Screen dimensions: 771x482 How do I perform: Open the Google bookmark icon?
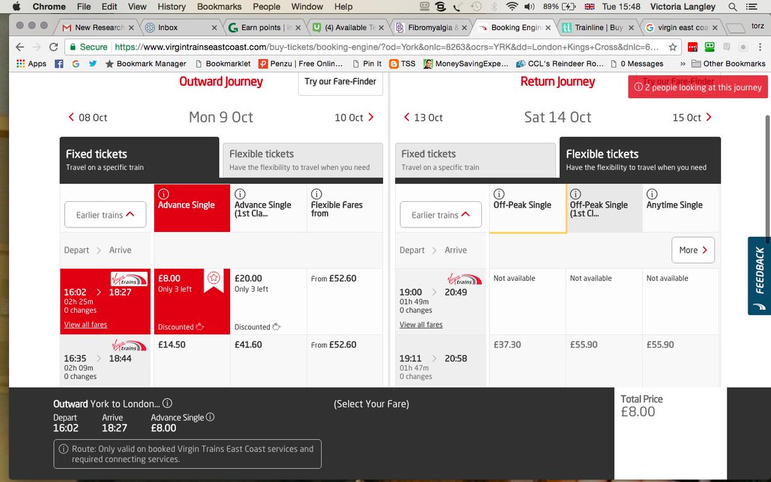76,64
